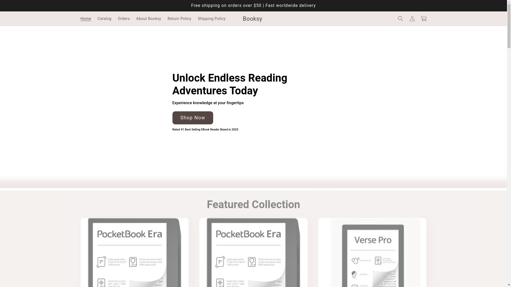Open the Orders menu item
The width and height of the screenshot is (511, 287).
tap(124, 19)
